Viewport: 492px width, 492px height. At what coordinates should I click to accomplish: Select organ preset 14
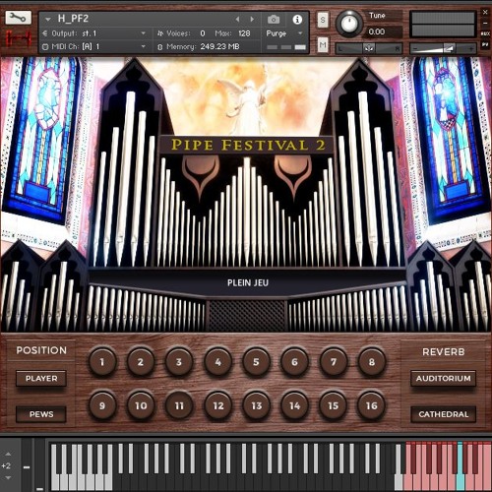294,405
